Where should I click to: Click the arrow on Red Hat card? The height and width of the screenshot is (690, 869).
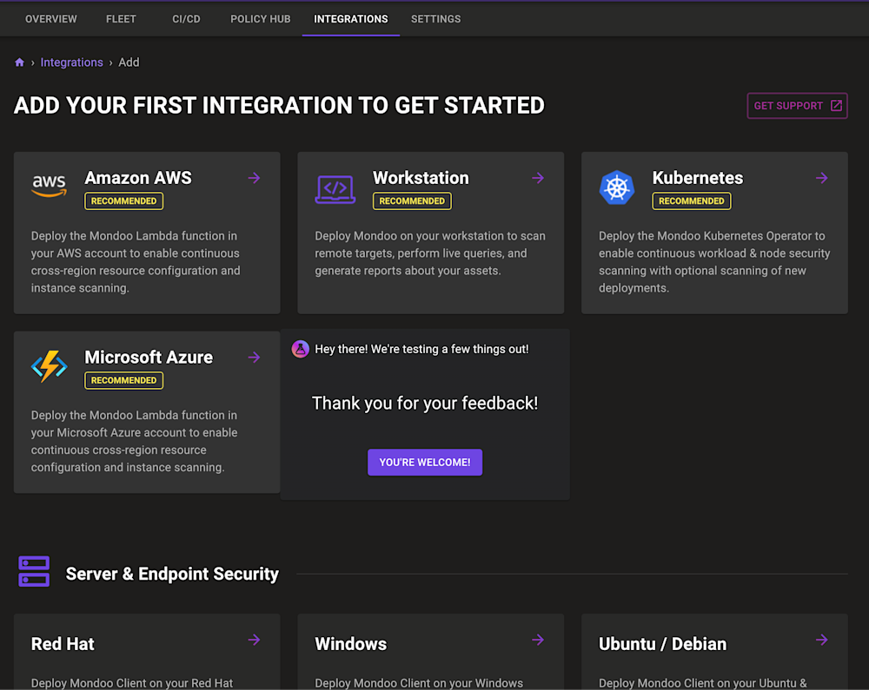(x=255, y=641)
